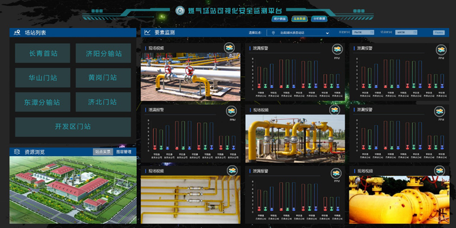Click the layers icon on the center 现场视频 panel
Image resolution: width=456 pixels, height=228 pixels.
click(336, 110)
